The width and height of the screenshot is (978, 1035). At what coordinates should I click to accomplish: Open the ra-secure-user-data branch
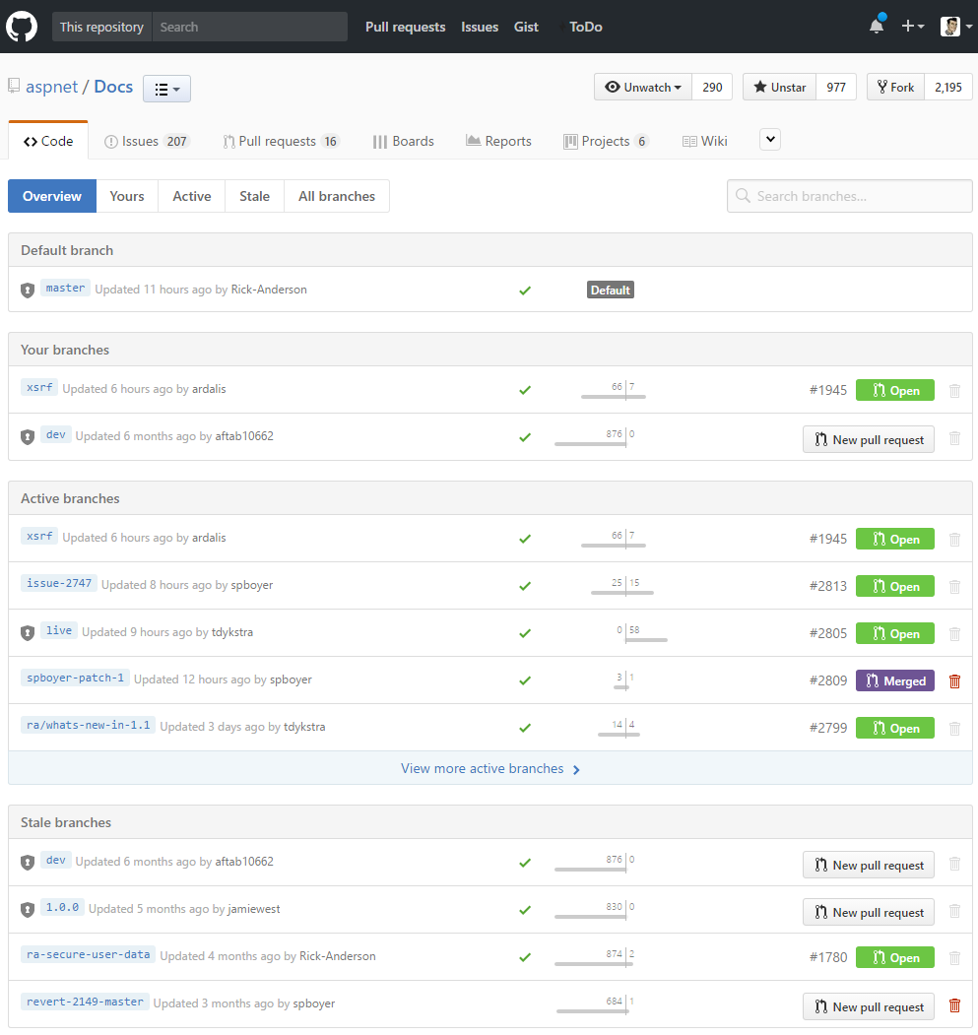pyautogui.click(x=89, y=954)
